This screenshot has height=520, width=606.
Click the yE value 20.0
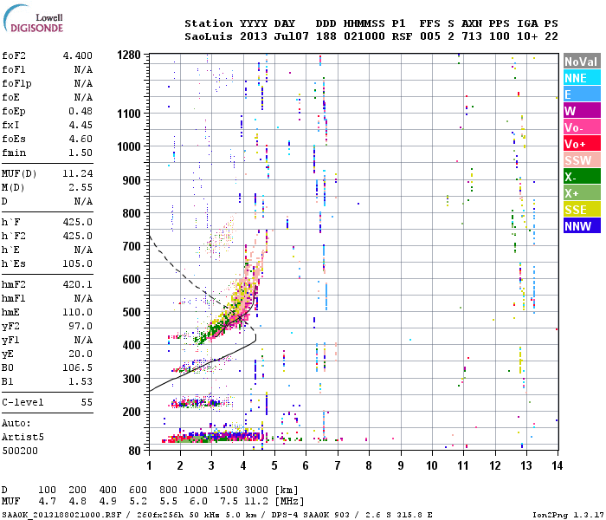pyautogui.click(x=81, y=354)
